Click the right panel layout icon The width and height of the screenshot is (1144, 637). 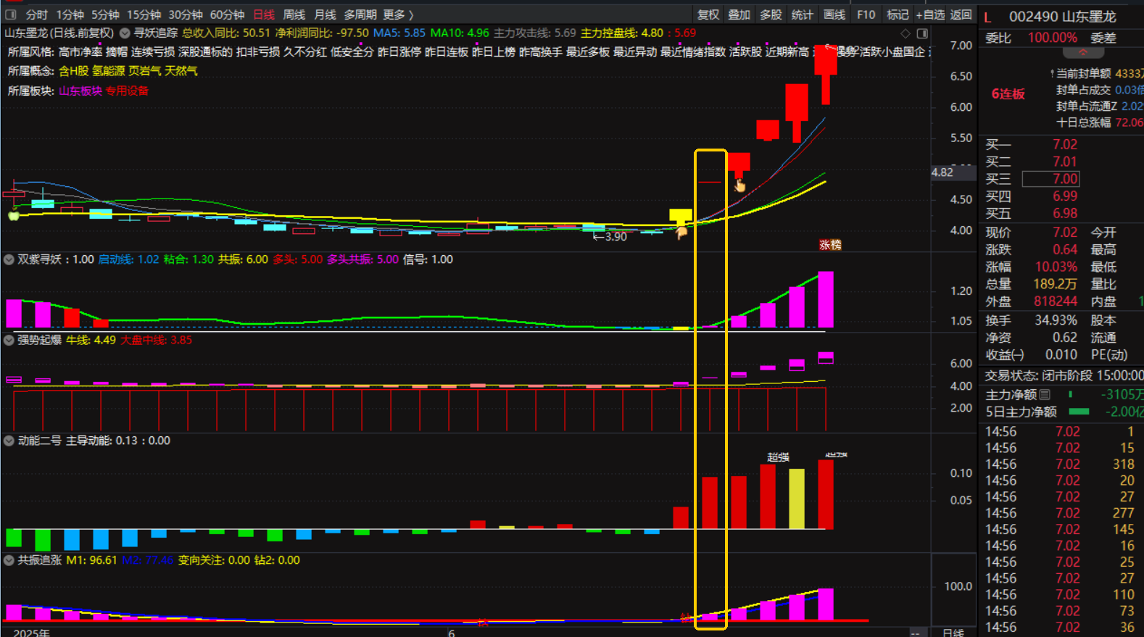click(x=922, y=33)
